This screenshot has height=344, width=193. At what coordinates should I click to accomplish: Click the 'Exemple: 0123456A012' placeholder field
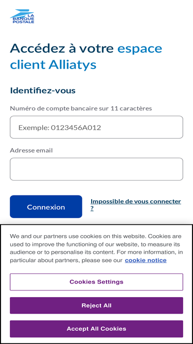pyautogui.click(x=96, y=127)
